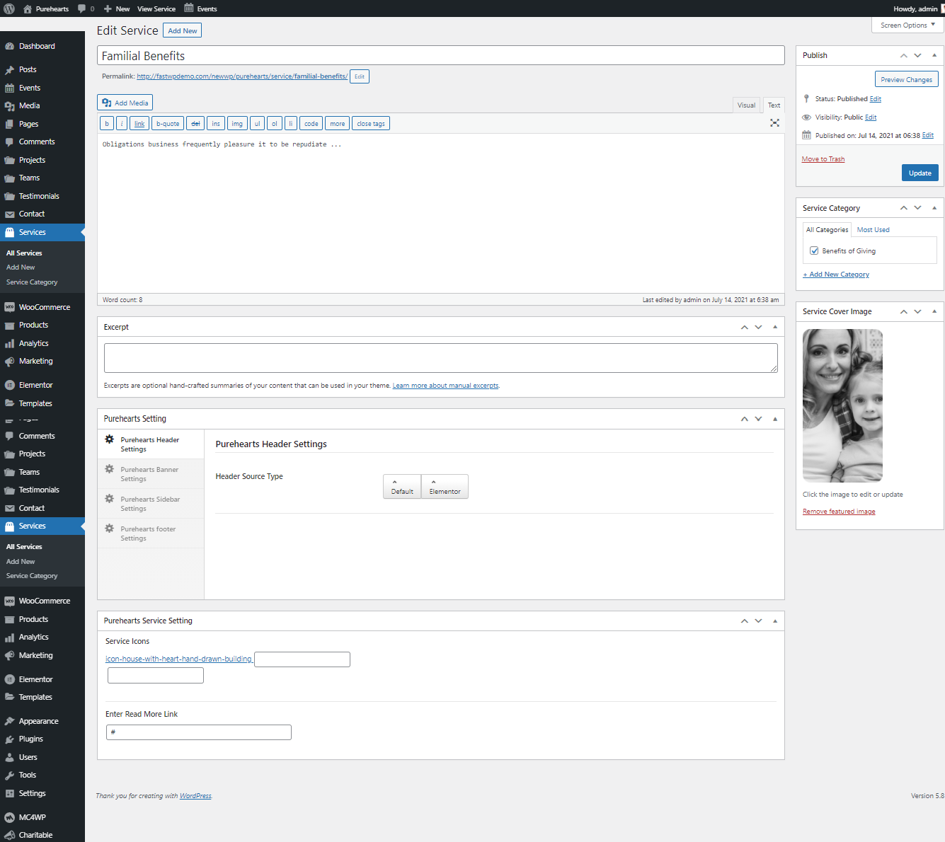This screenshot has width=945, height=842.
Task: Click the Enter Read More Link field
Action: click(199, 732)
